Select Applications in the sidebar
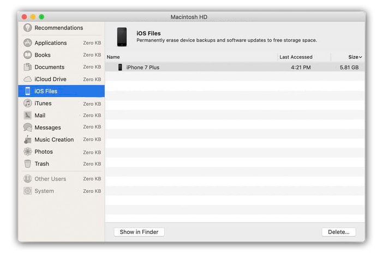Viewport: 383px width, 254px height. (x=61, y=43)
